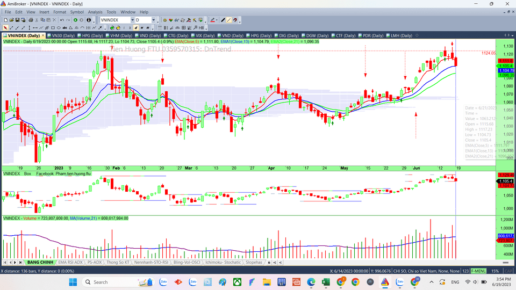
Task: Open the Analysis menu
Action: [x=95, y=12]
